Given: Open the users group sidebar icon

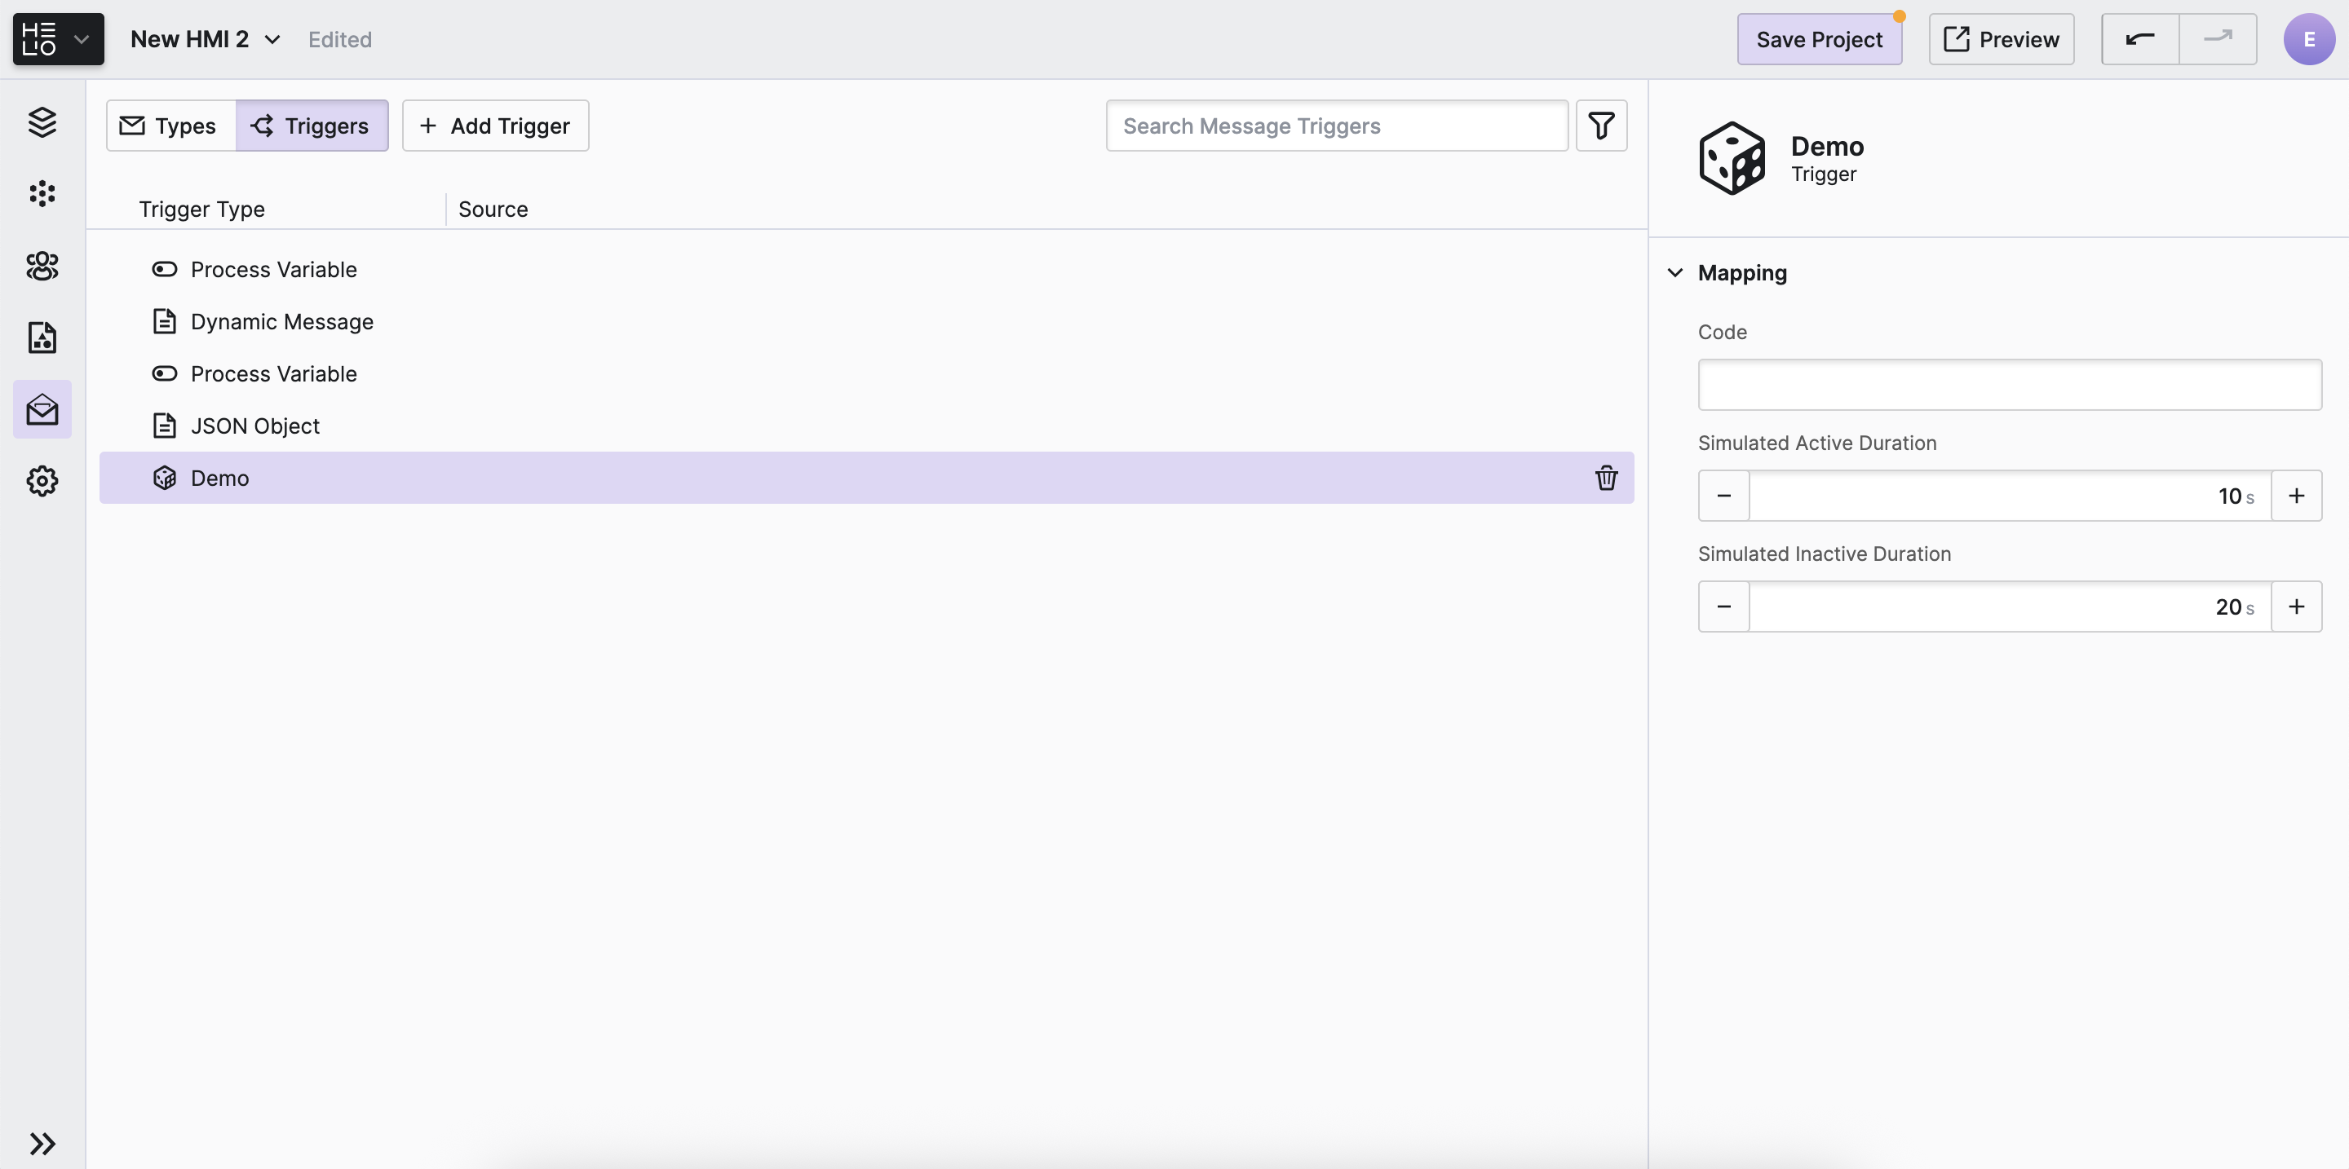Looking at the screenshot, I should point(42,266).
